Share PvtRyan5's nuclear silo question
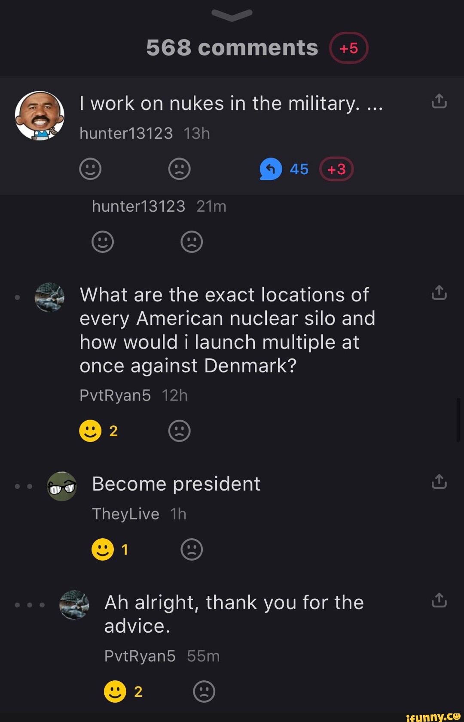The width and height of the screenshot is (464, 722). tap(439, 293)
